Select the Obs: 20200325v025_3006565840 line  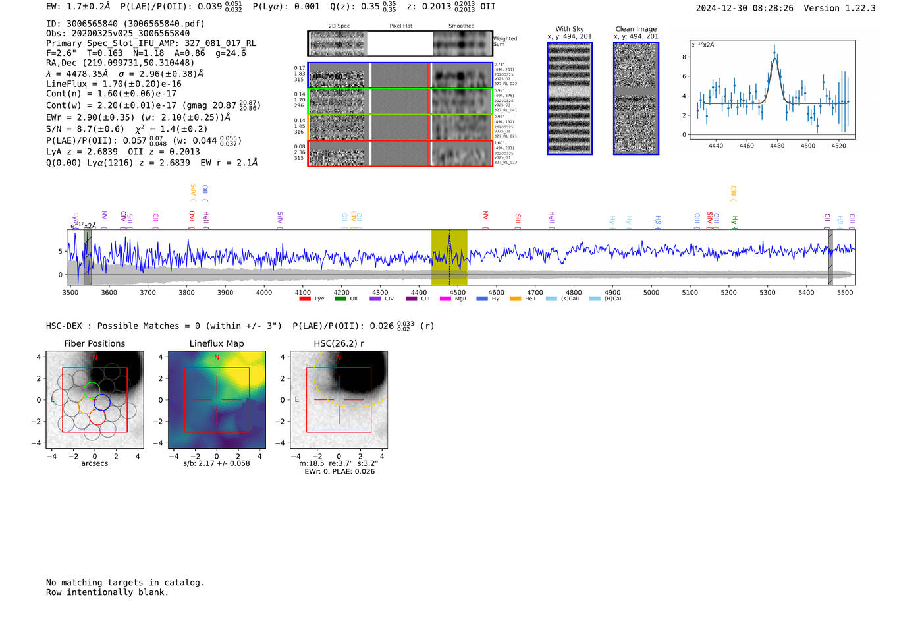(x=118, y=34)
